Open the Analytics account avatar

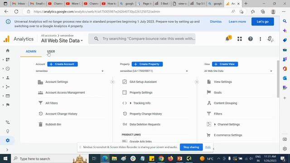270,39
